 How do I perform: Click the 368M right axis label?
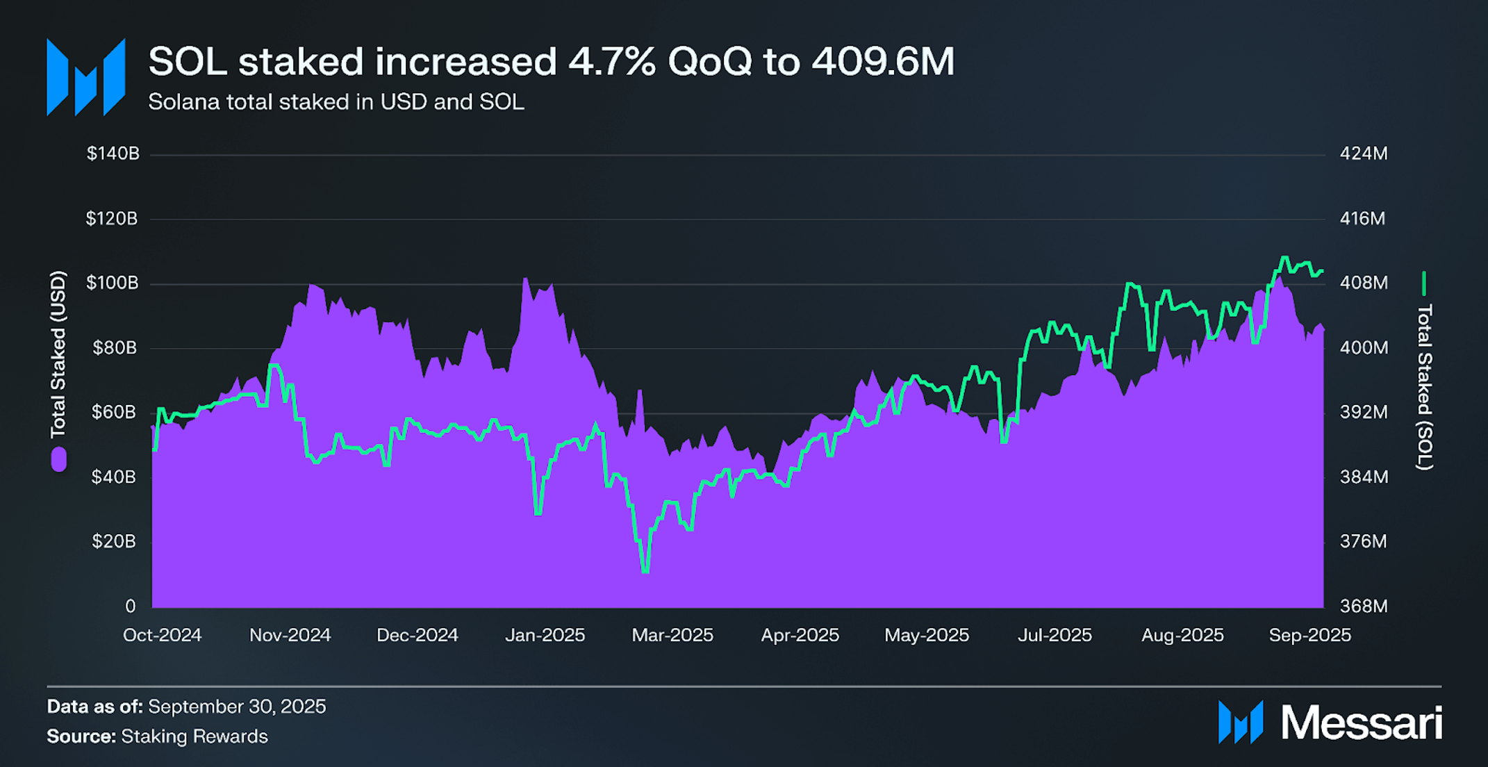[1363, 606]
